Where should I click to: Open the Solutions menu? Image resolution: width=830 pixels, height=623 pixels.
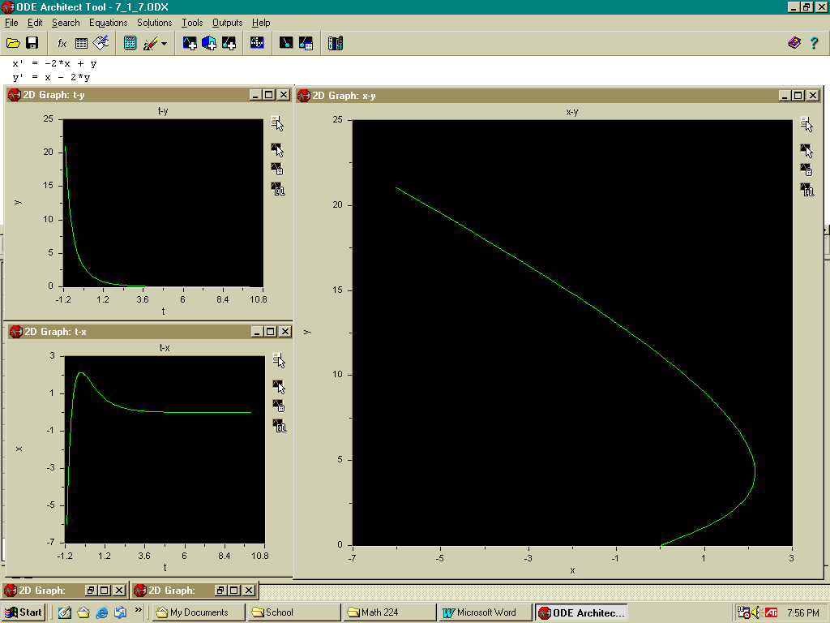pos(155,23)
